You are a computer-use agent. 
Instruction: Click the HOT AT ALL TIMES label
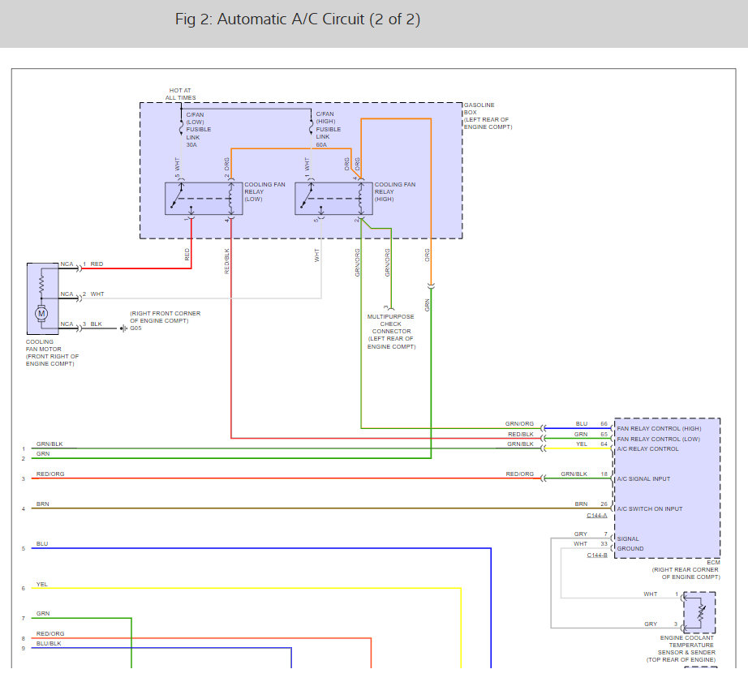(x=180, y=94)
